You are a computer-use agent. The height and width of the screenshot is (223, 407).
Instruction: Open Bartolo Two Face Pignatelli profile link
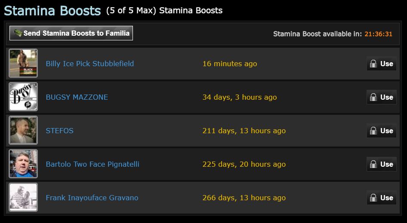pos(92,164)
